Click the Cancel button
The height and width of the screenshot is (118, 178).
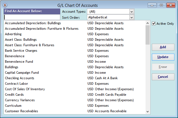163,77
